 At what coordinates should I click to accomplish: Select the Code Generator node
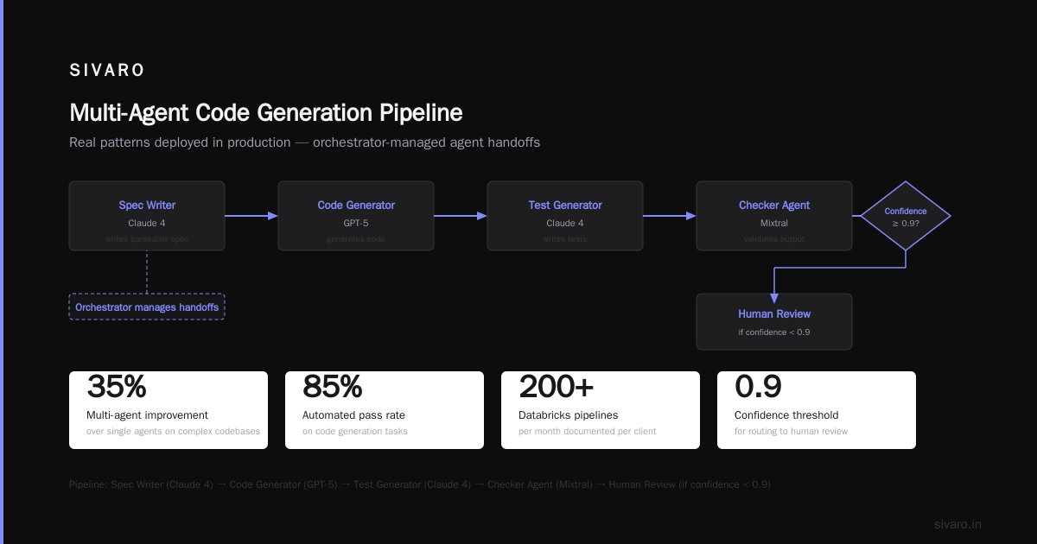[x=356, y=216]
